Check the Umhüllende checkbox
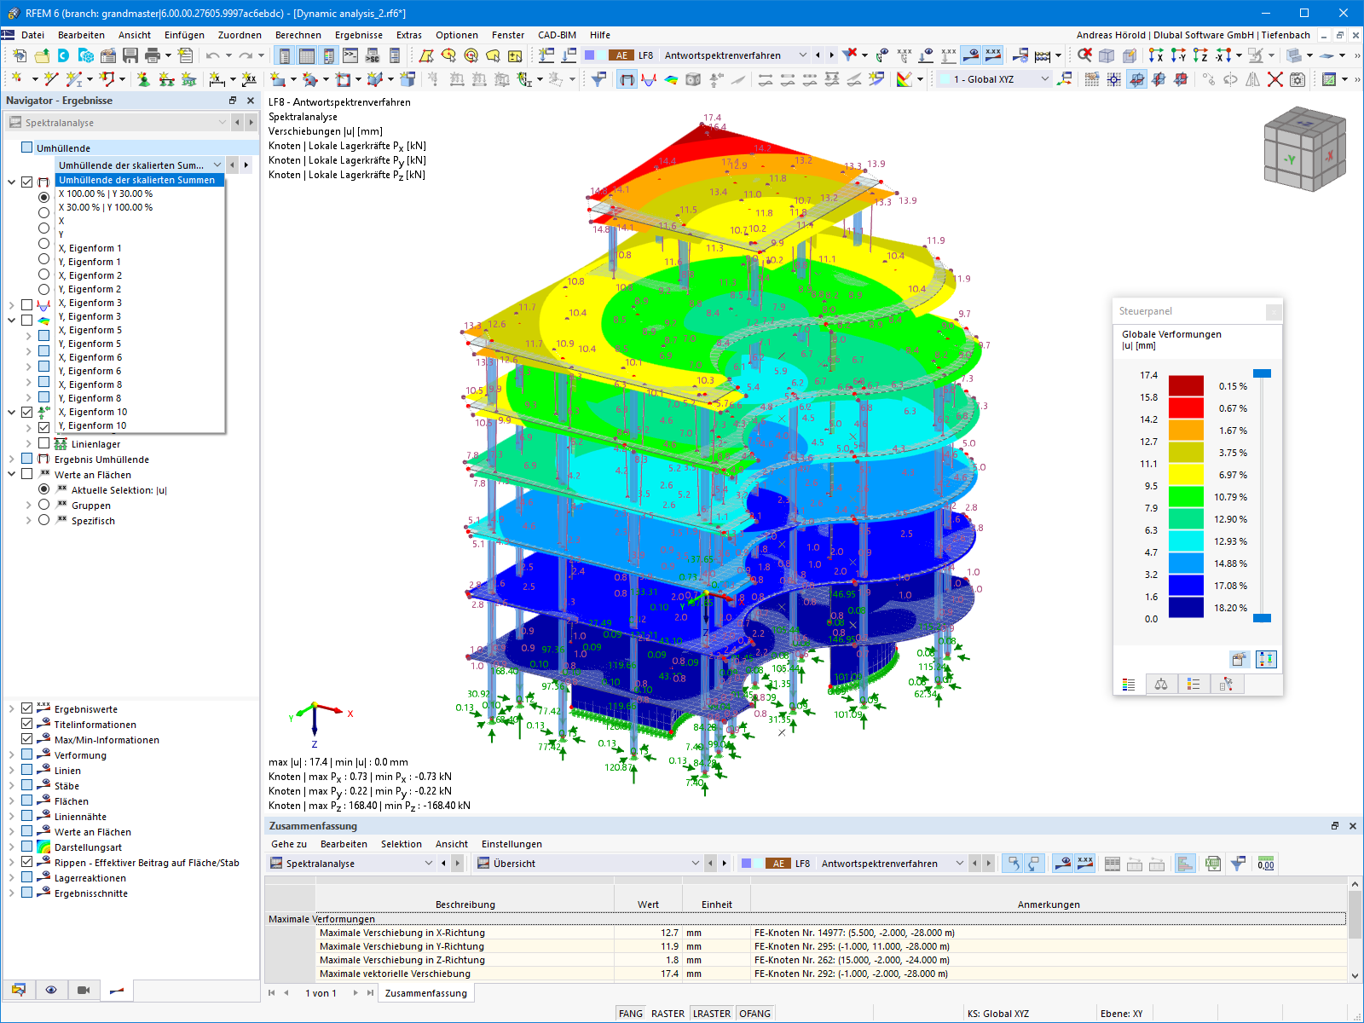The width and height of the screenshot is (1364, 1023). click(x=27, y=147)
